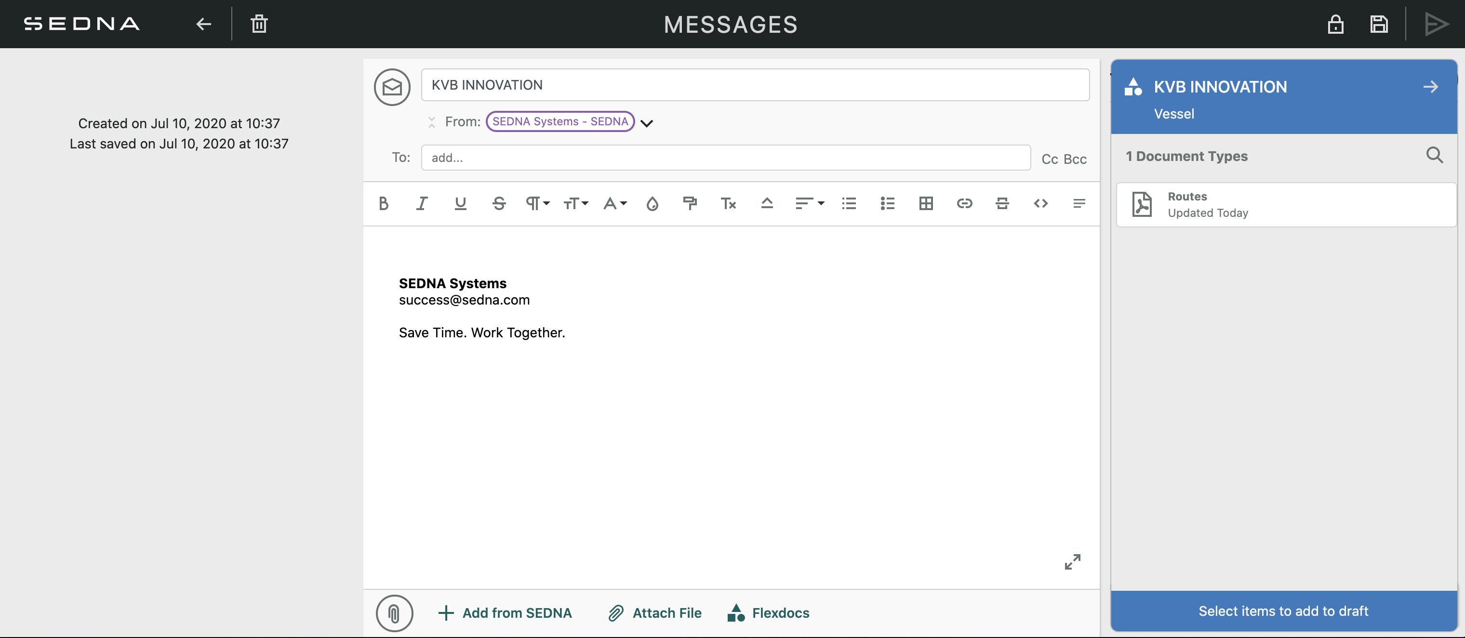Insert a table into the message
The width and height of the screenshot is (1465, 638).
pos(926,203)
